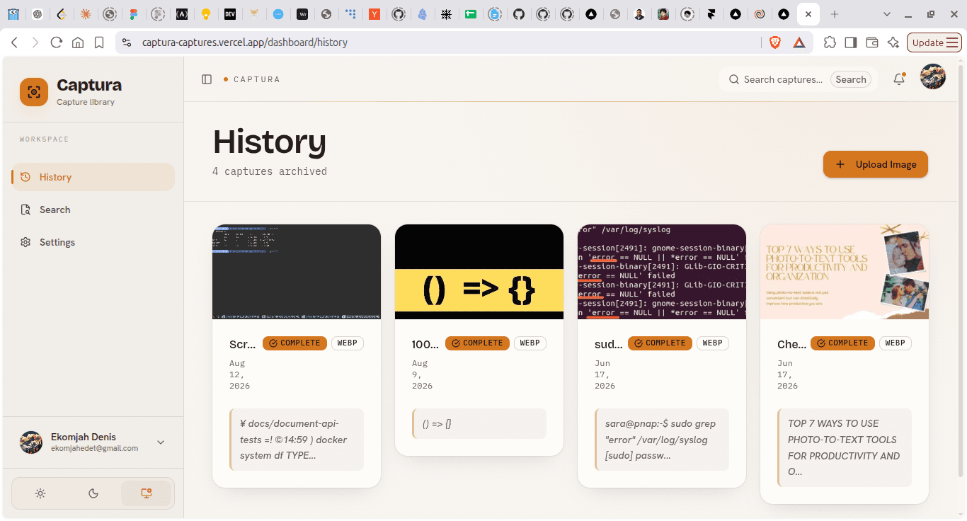This screenshot has width=967, height=521.
Task: Open Search in the sidebar
Action: [x=93, y=210]
